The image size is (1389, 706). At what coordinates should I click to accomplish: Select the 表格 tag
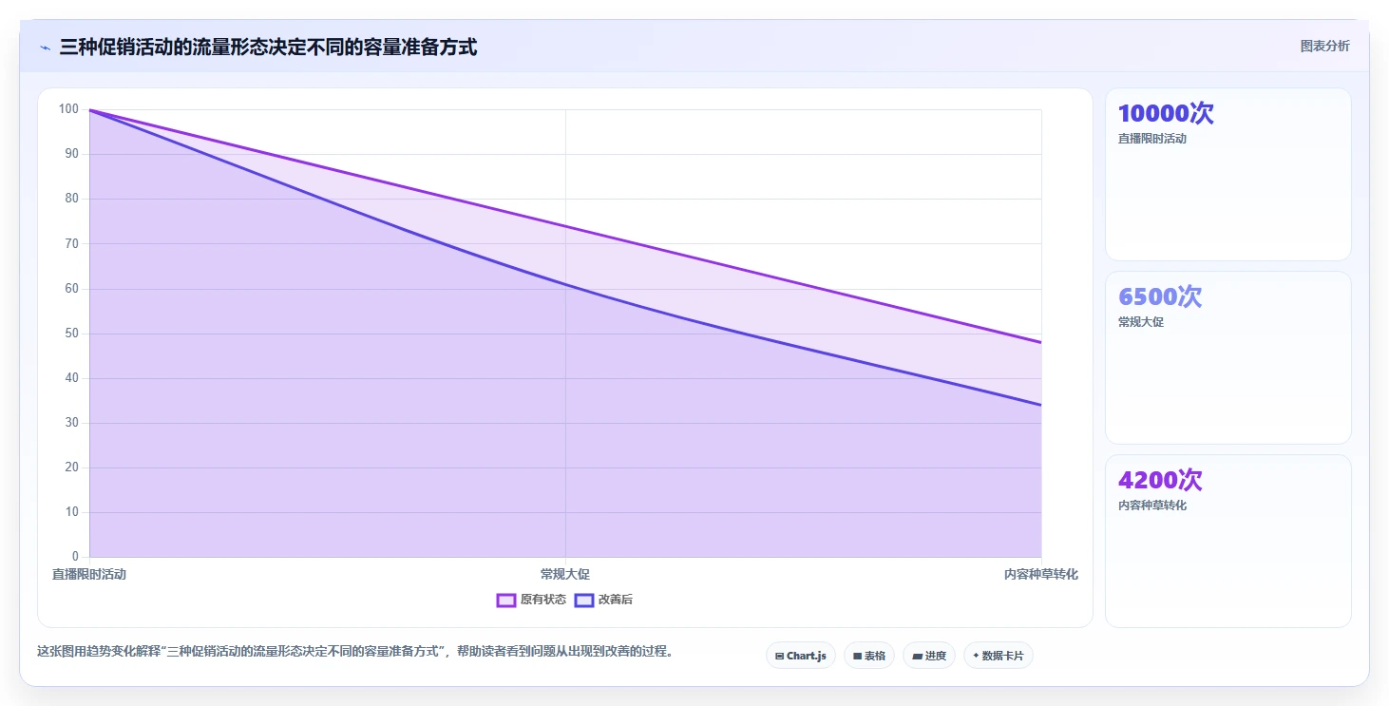click(x=869, y=656)
